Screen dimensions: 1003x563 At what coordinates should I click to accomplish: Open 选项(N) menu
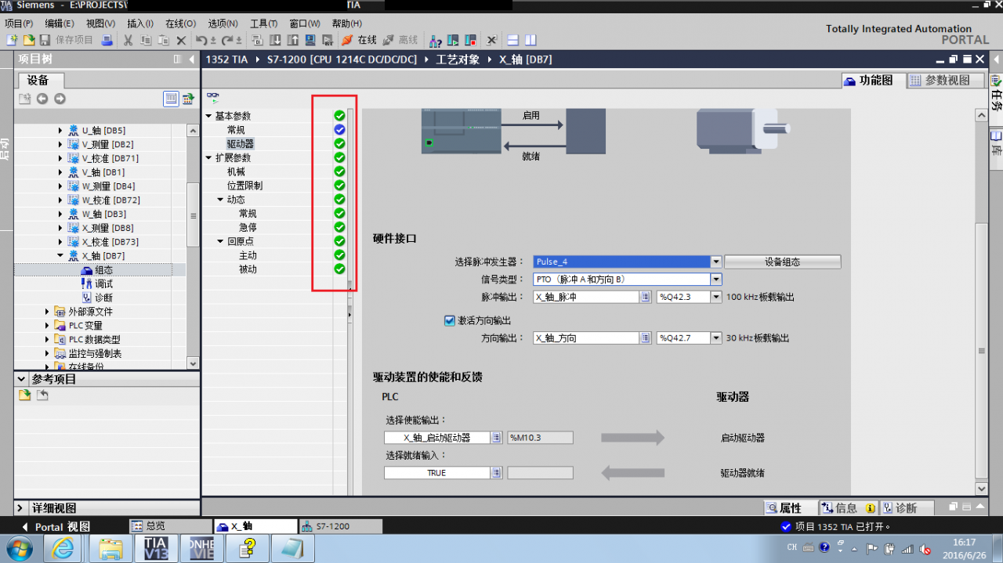[223, 23]
